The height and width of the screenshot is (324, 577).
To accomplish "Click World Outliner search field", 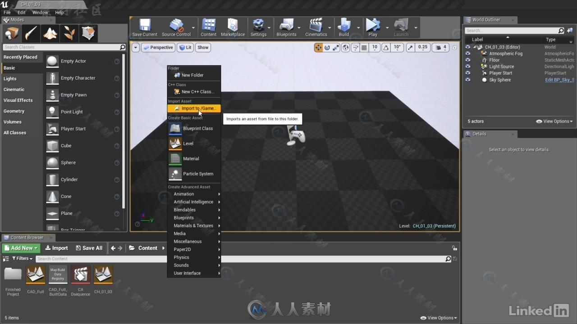I will 514,31.
